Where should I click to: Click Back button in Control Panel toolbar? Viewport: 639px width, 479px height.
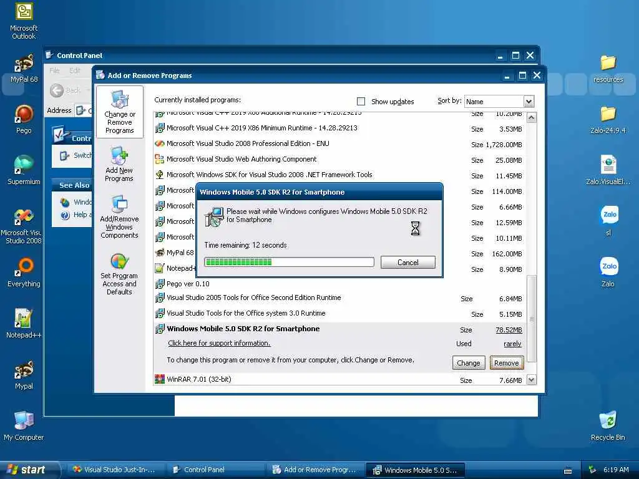65,90
